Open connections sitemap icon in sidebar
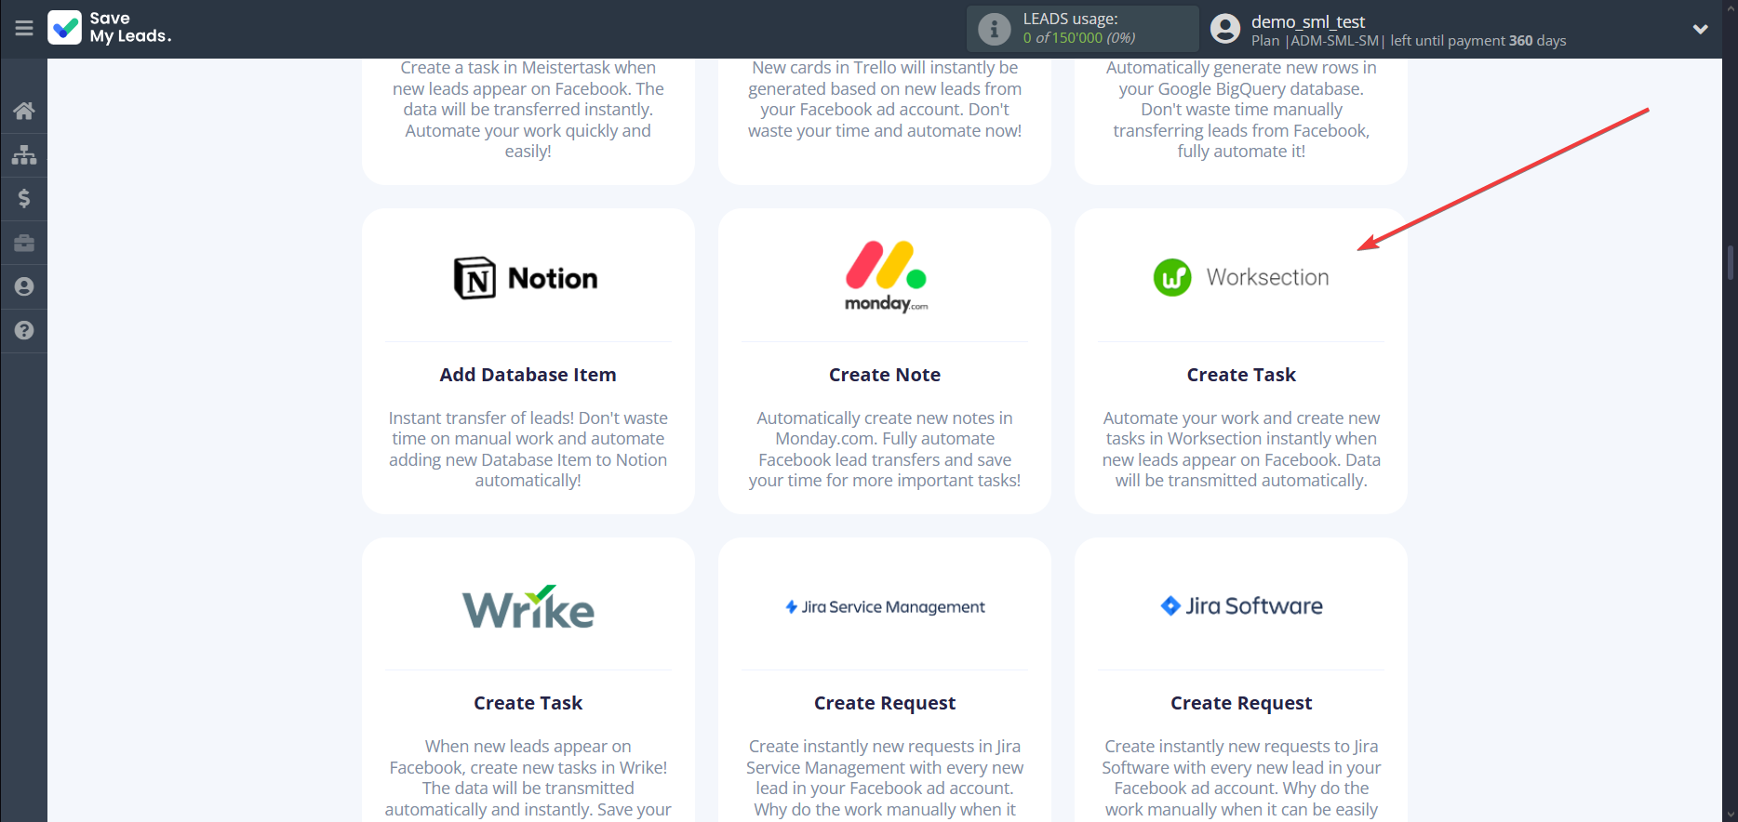 (x=24, y=154)
